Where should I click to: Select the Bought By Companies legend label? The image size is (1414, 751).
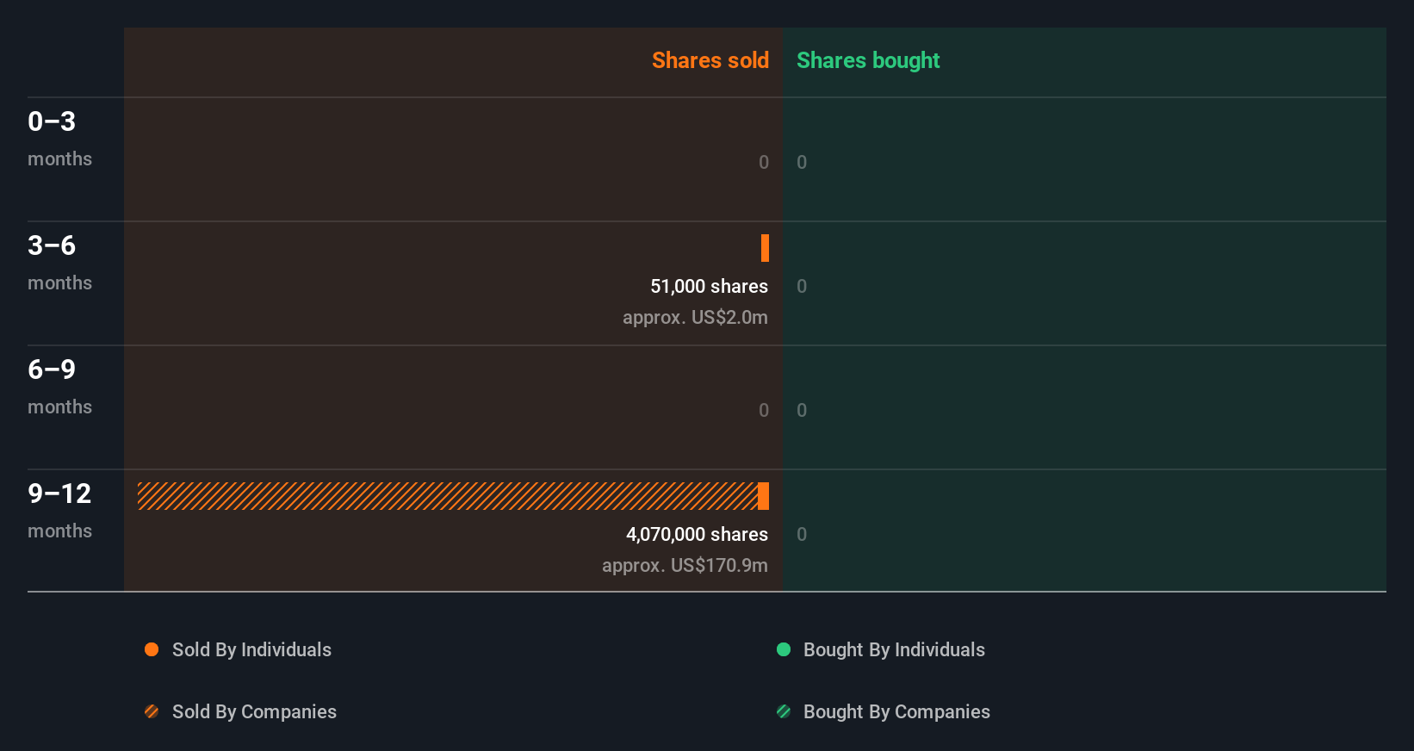pyautogui.click(x=896, y=711)
